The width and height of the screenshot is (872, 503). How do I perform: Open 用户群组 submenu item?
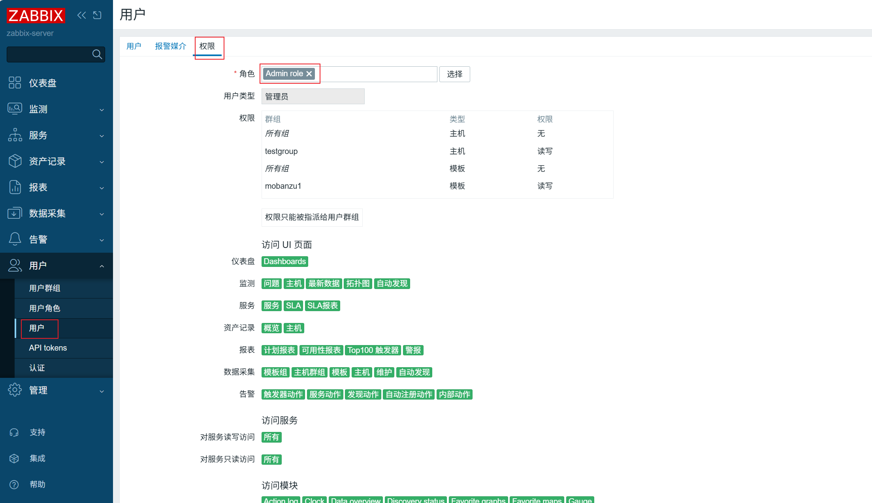point(45,288)
